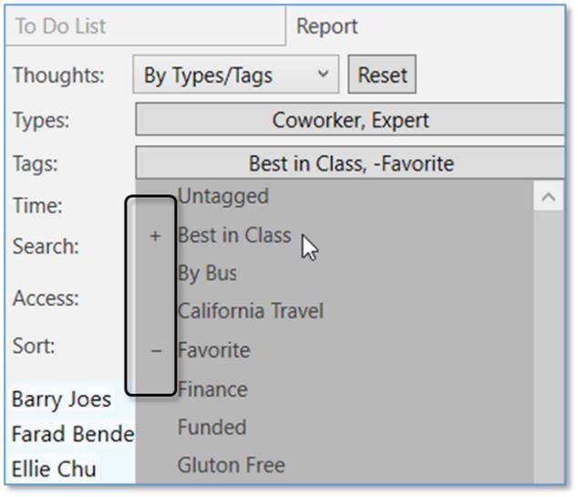Click the minus indicator beside Favorite
The image size is (578, 497).
[155, 351]
